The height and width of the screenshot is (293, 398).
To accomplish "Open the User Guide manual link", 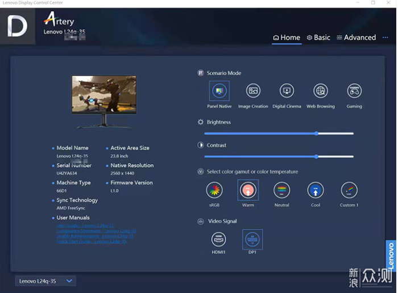I will point(85,226).
